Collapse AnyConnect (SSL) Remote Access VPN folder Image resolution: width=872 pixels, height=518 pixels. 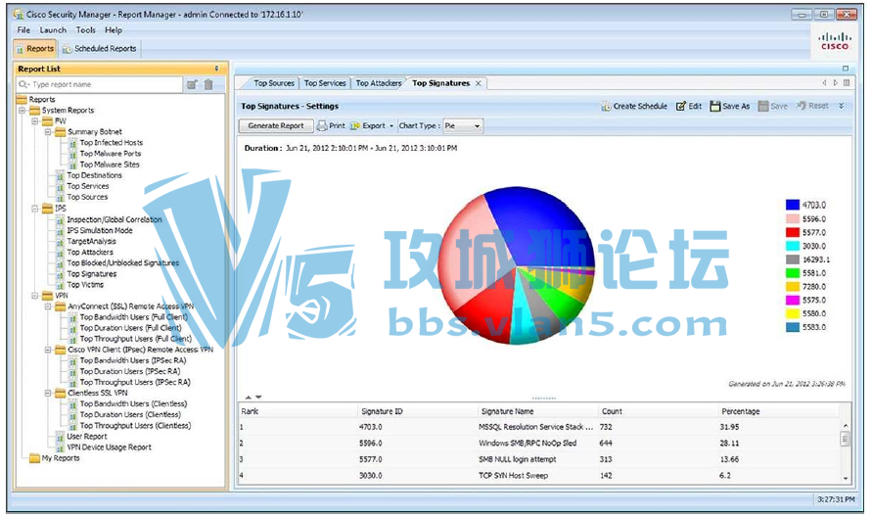coord(48,306)
